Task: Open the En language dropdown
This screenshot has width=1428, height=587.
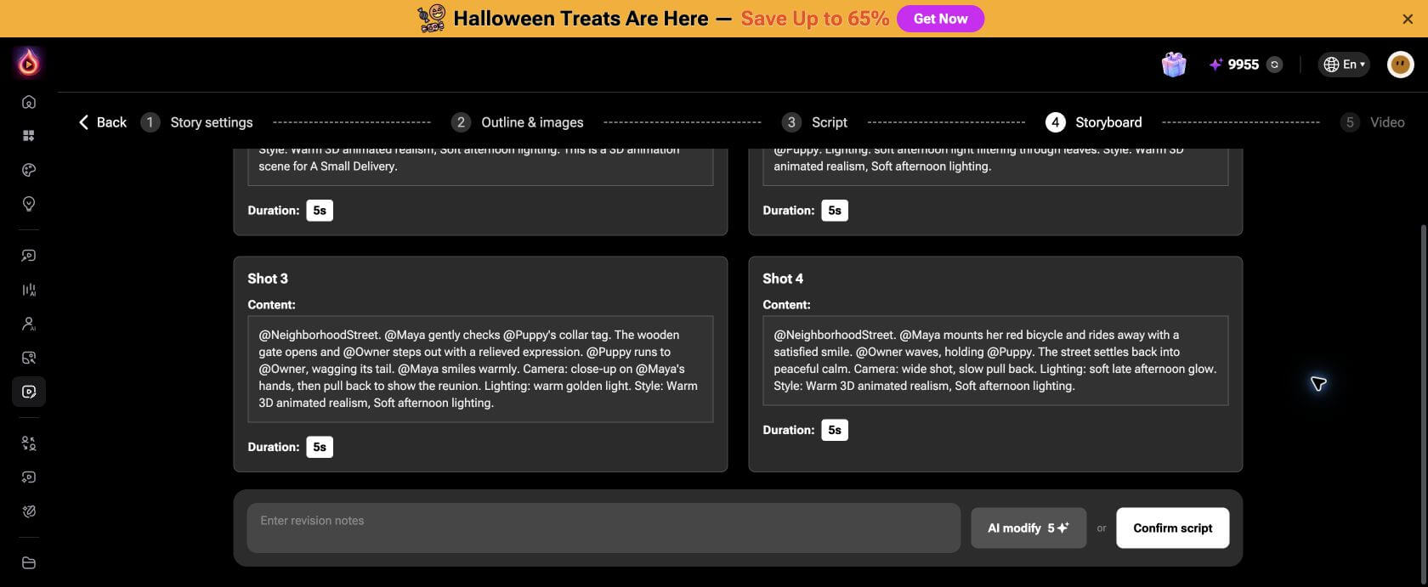Action: click(1344, 65)
